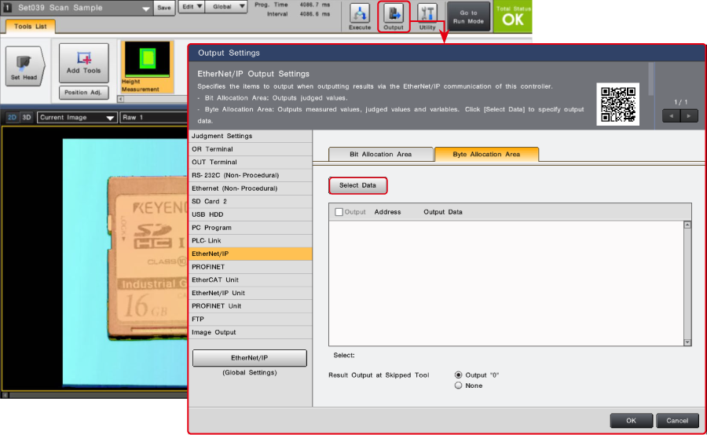The width and height of the screenshot is (707, 435).
Task: Click the QR code help icon
Action: [617, 104]
